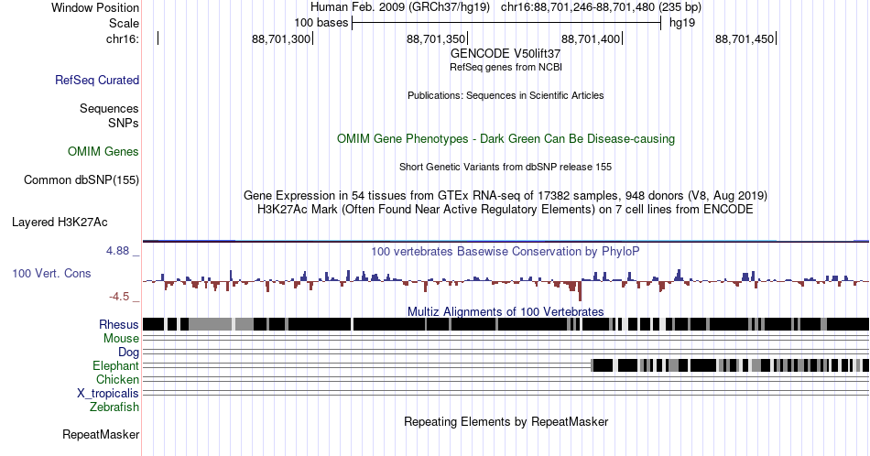Click the Scale label
Viewport: 870px width, 456px height.
tap(124, 23)
